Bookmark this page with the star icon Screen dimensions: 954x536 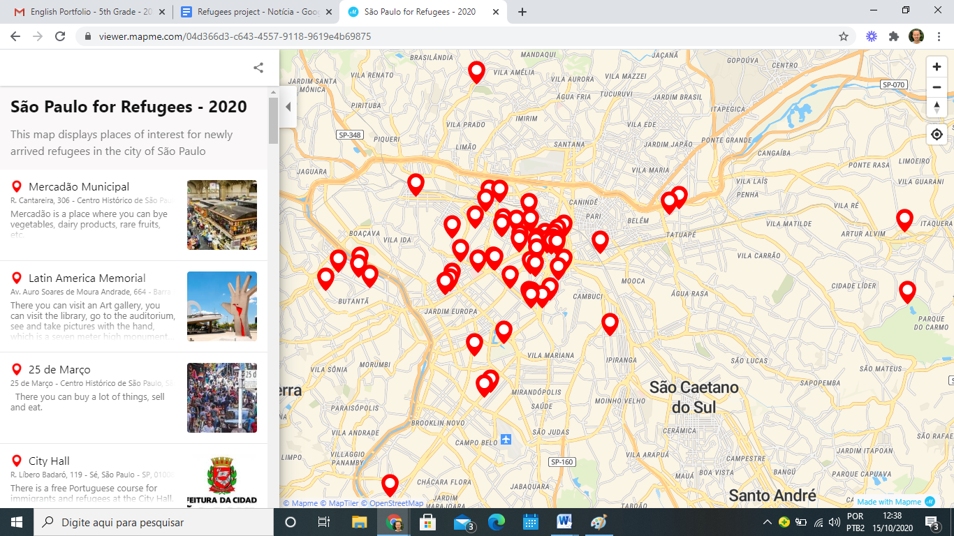(844, 36)
